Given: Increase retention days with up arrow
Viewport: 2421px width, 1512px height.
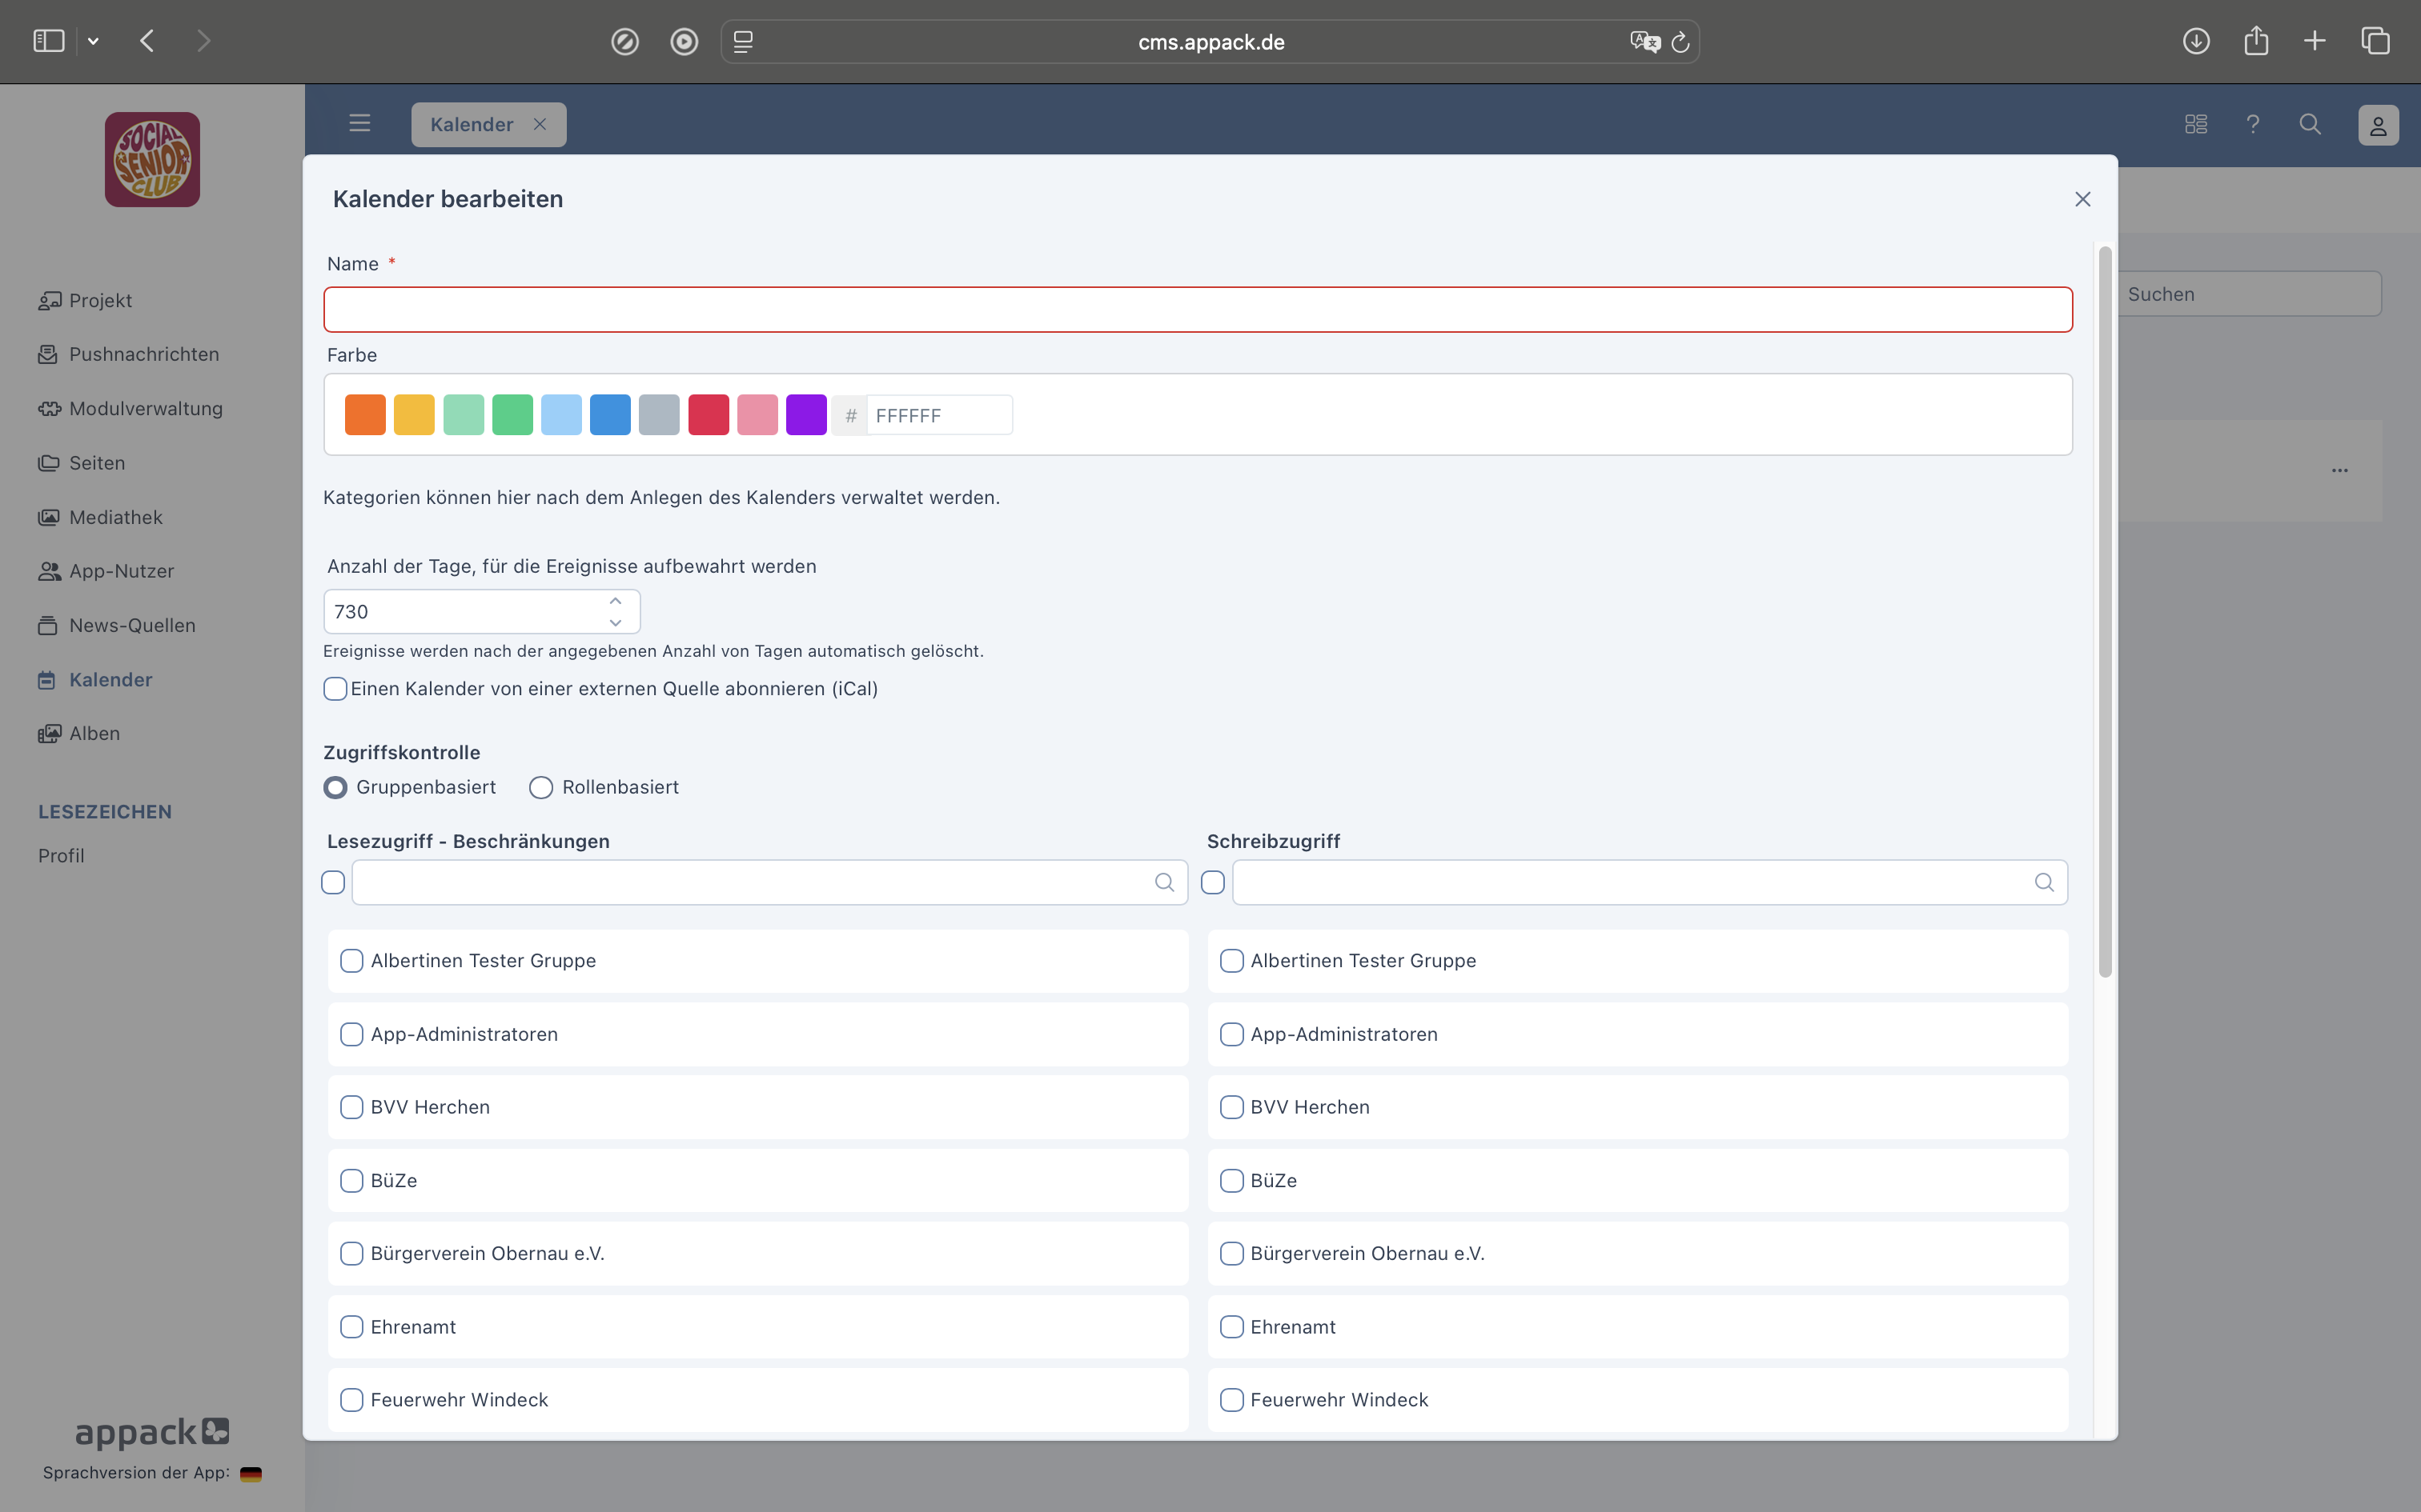Looking at the screenshot, I should (x=615, y=601).
